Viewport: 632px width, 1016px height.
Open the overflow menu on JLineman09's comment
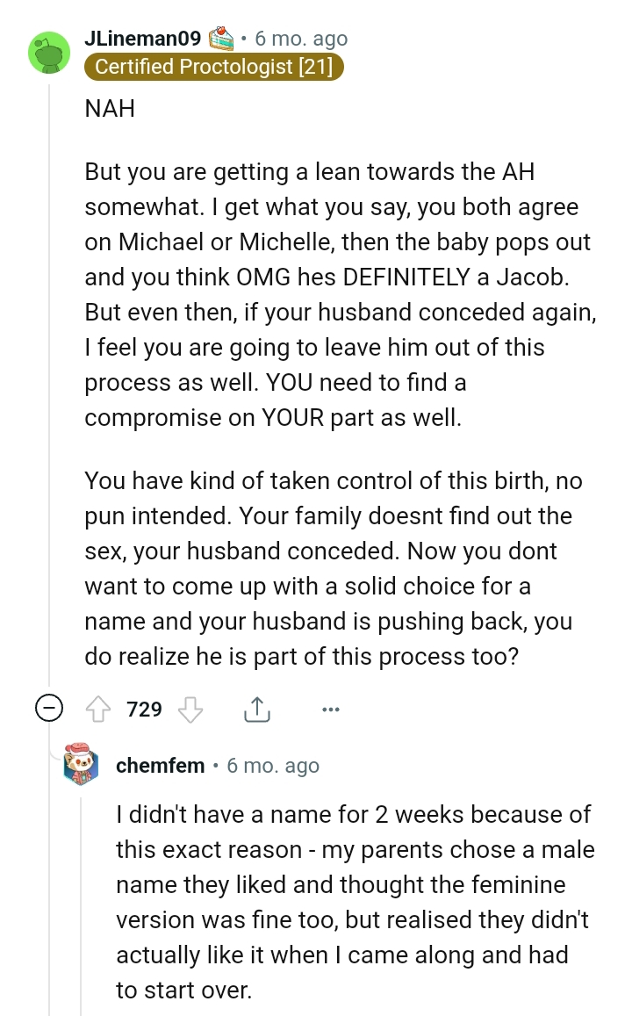331,709
